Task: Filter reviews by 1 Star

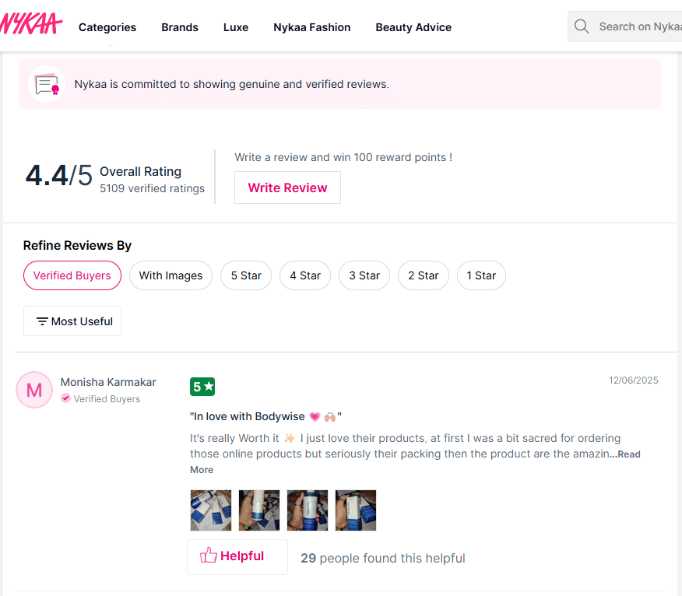Action: pyautogui.click(x=481, y=275)
